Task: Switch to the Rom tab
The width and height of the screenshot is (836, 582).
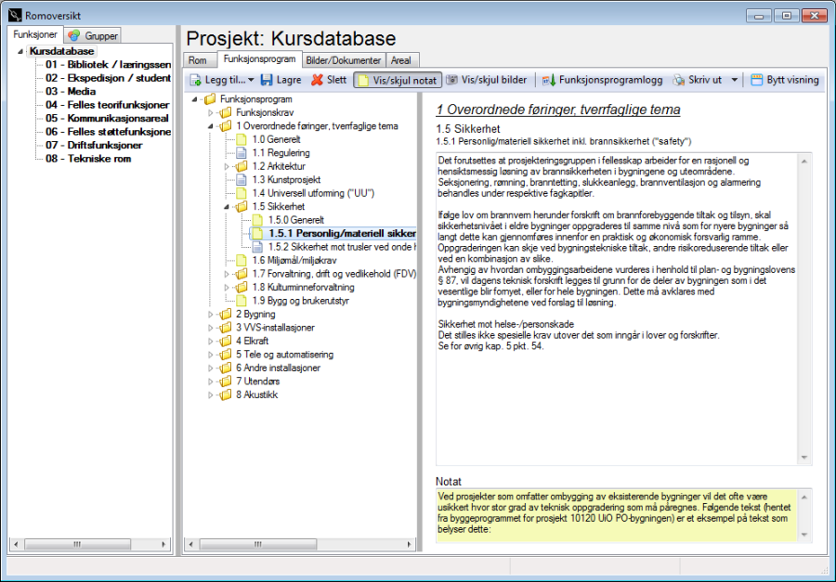Action: pos(199,58)
